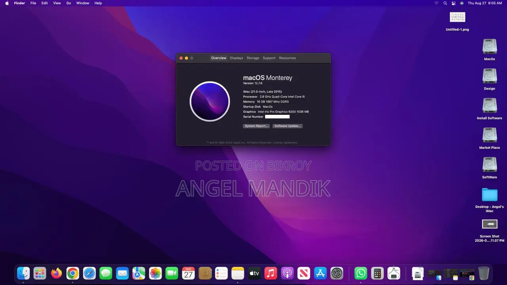This screenshot has height=285, width=507.
Task: Click the date and time clock
Action: [485, 3]
